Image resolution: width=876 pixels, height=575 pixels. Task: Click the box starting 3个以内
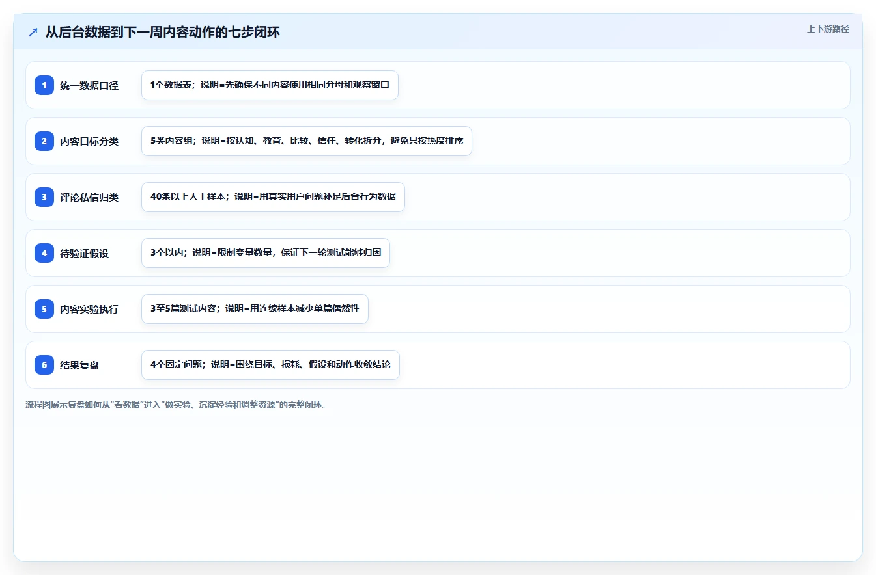(266, 253)
